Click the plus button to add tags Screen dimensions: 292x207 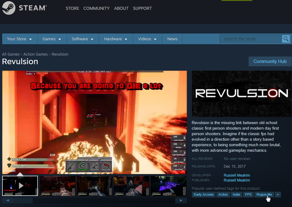point(278,194)
